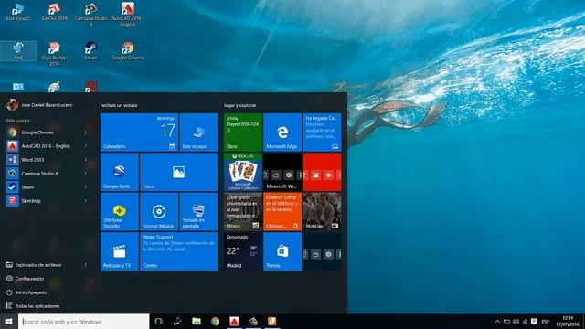Open the green Xbox tile
Image resolution: width=585 pixels, height=329 pixels.
(x=243, y=133)
